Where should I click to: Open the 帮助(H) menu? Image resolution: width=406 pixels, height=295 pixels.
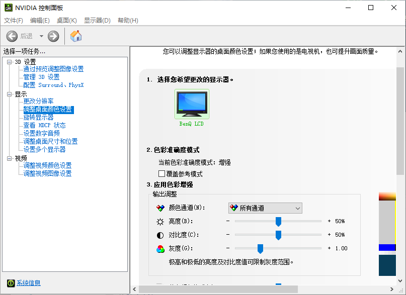click(x=128, y=21)
